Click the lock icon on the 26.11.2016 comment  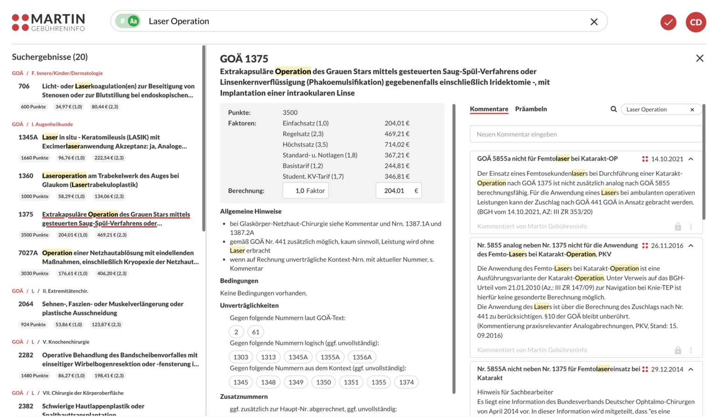pos(678,350)
